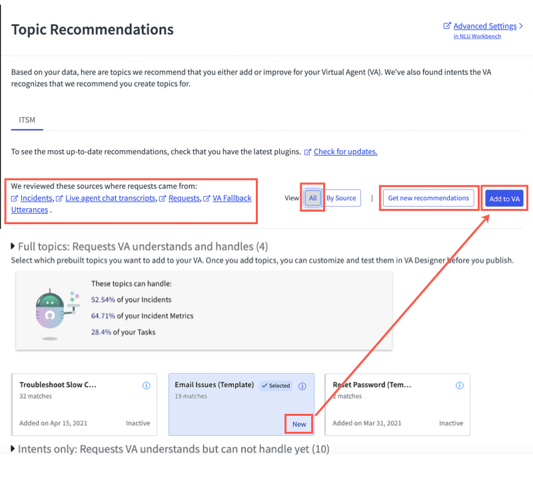The height and width of the screenshot is (495, 533).
Task: Open the ITSM tab
Action: [x=27, y=120]
